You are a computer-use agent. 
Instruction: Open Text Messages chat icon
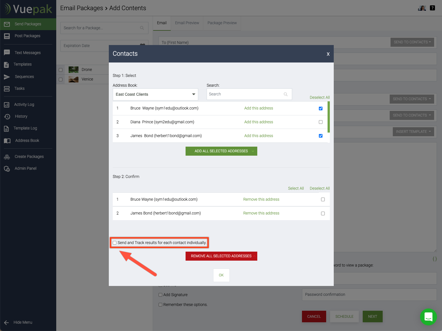7,53
